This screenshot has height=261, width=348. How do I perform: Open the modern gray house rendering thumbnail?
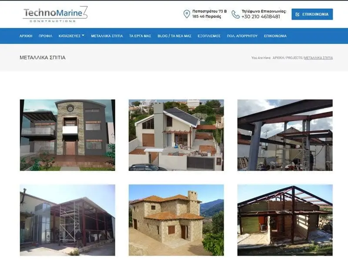(67, 135)
